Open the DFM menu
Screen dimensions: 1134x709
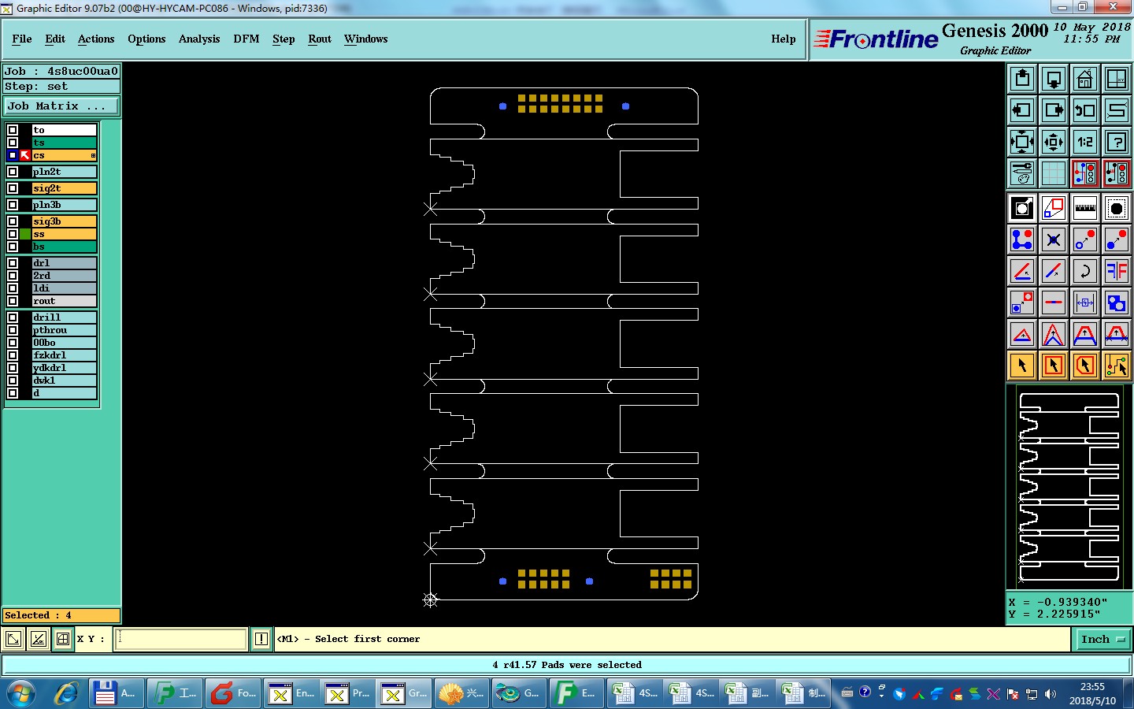pos(246,39)
